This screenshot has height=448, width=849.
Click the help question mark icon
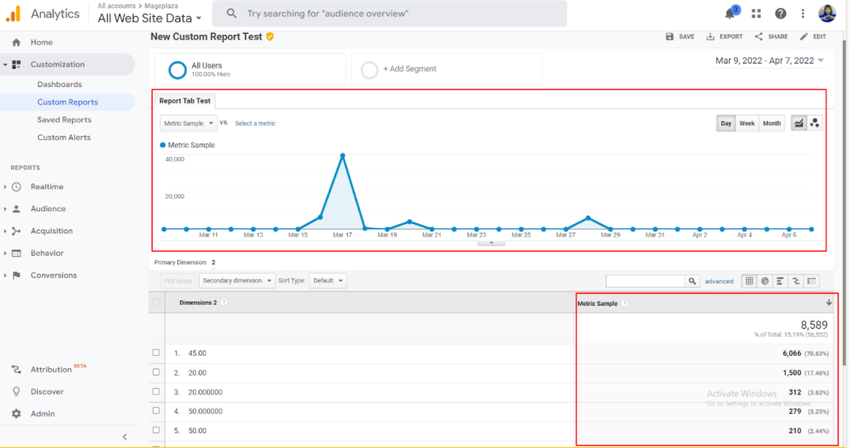coord(780,14)
